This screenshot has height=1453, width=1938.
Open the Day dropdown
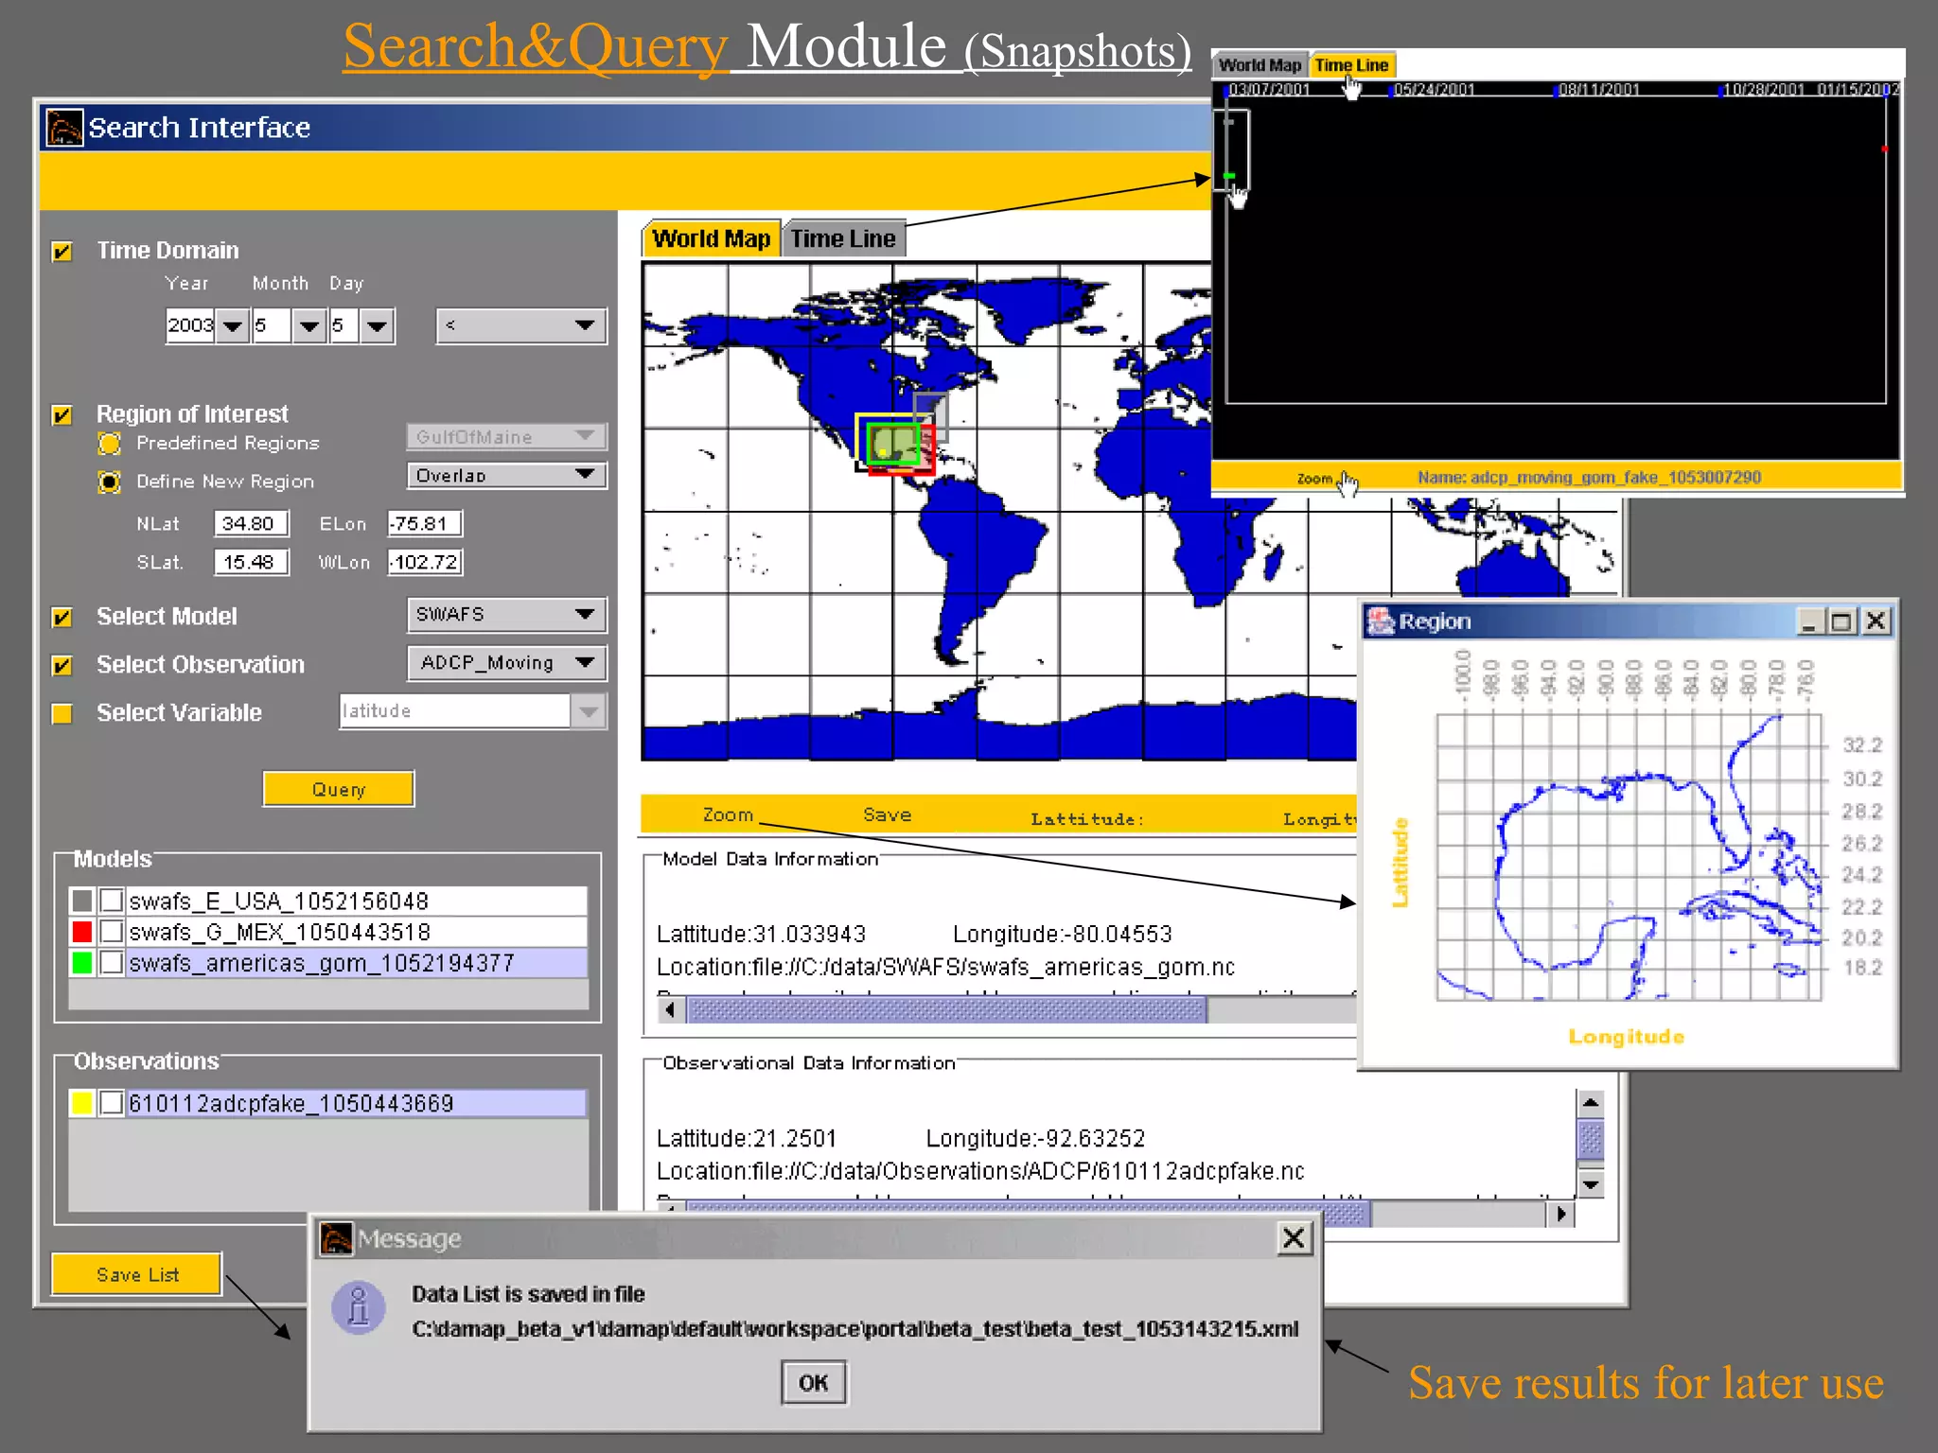click(377, 326)
